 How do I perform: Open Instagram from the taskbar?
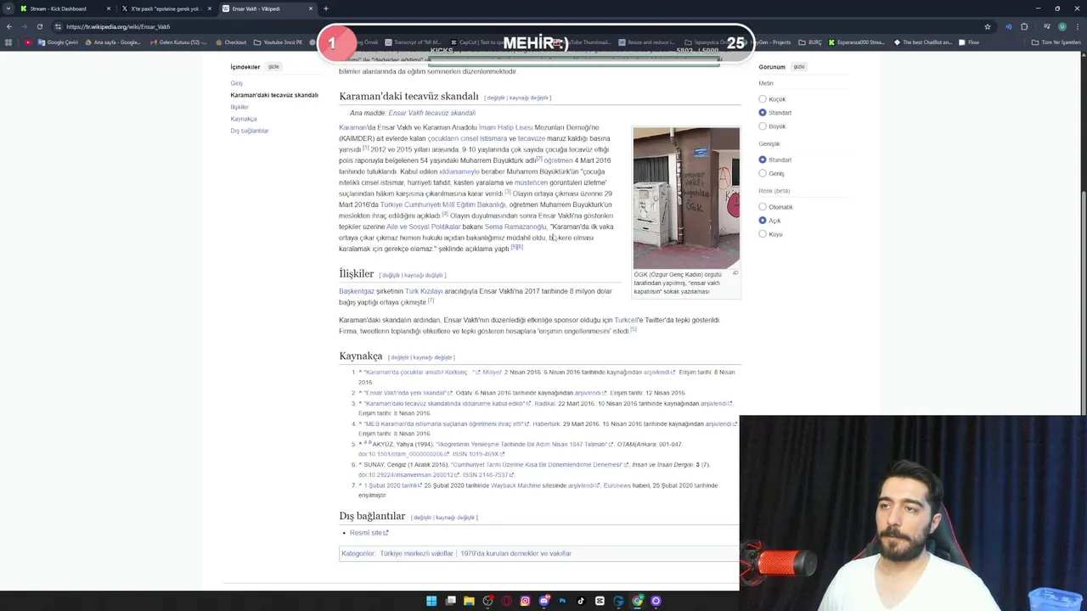click(525, 601)
